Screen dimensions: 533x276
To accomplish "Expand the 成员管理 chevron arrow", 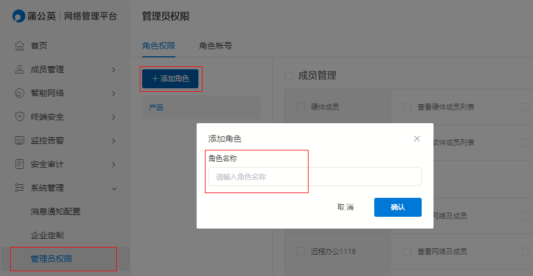I will [114, 70].
